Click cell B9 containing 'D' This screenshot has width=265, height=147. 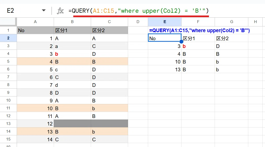tap(72, 93)
